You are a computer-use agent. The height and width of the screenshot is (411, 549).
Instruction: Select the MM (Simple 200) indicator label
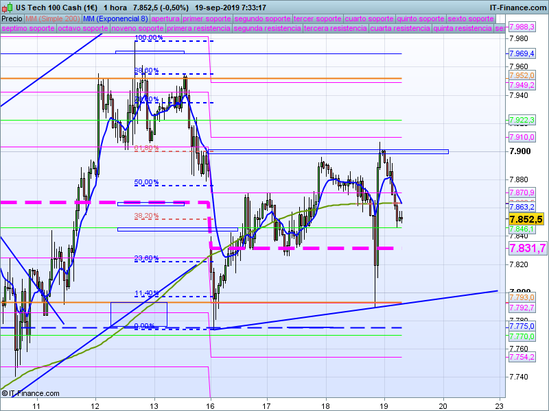pos(53,19)
